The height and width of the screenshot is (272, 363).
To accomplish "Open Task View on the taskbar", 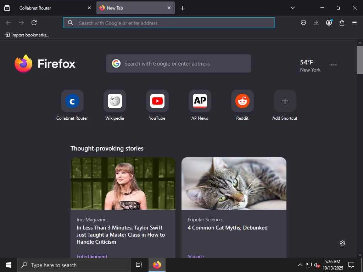I will 139,265.
